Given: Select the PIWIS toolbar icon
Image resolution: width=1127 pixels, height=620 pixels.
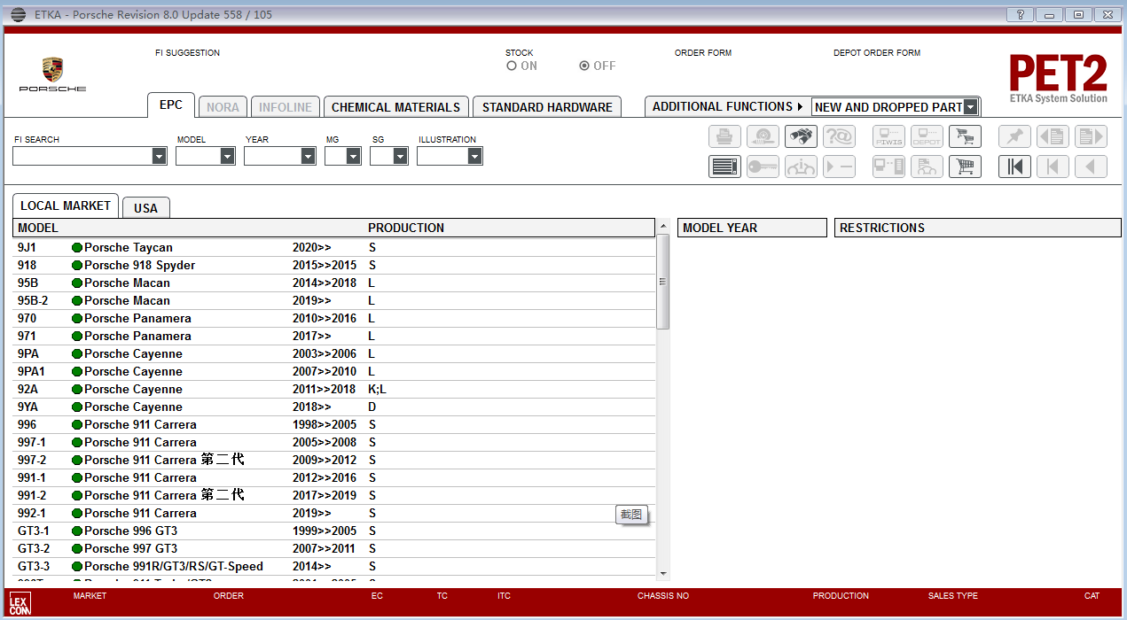Looking at the screenshot, I should (x=888, y=136).
